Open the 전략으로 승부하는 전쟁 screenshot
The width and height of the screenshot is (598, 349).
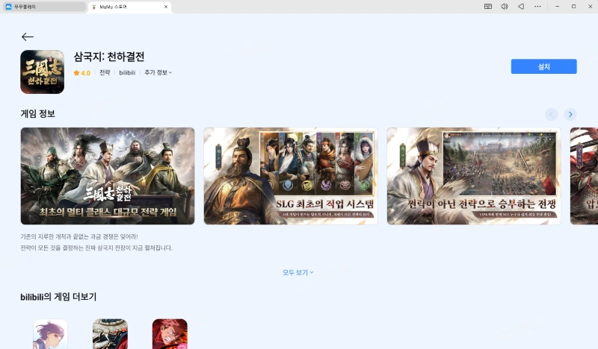(x=474, y=176)
